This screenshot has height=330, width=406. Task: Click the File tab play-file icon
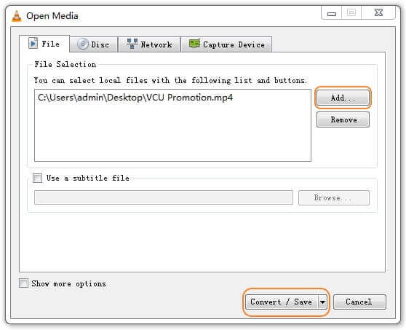click(x=33, y=43)
